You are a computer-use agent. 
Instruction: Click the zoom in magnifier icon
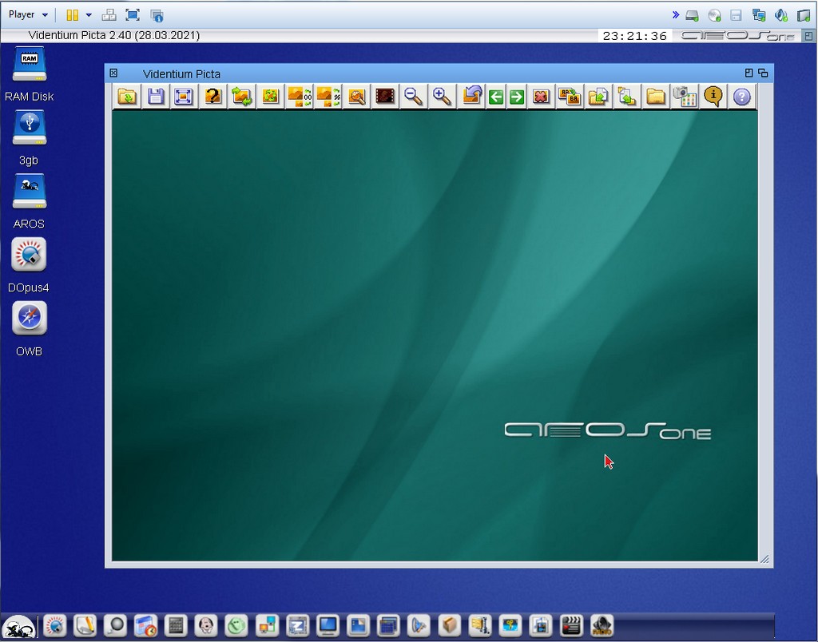click(x=442, y=97)
